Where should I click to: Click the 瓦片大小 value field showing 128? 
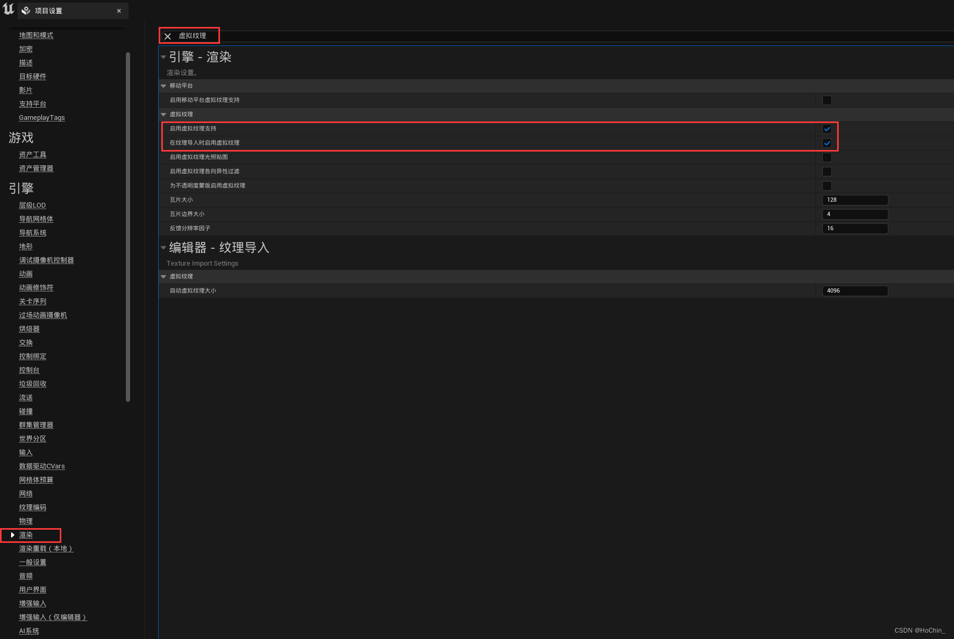(x=855, y=200)
